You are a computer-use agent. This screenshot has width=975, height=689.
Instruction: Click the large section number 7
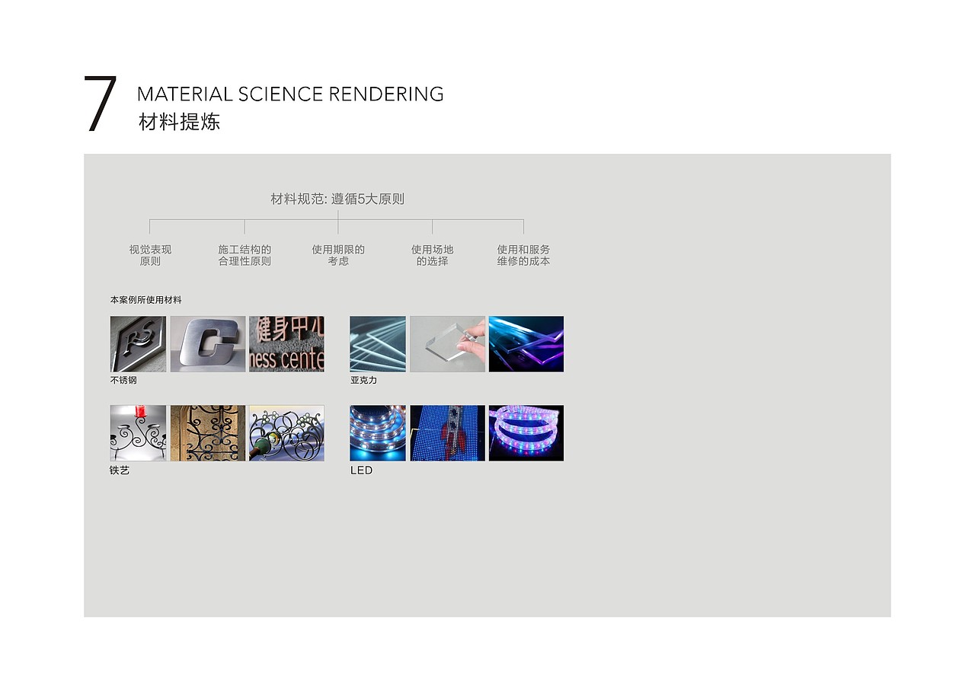click(101, 104)
